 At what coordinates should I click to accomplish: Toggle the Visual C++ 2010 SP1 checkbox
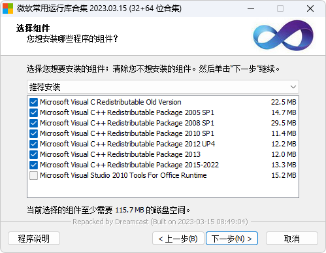[33, 133]
